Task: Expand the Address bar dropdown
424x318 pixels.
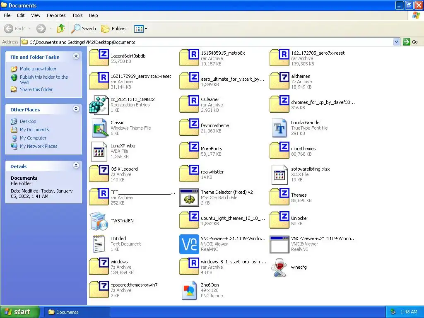Action: pos(396,42)
